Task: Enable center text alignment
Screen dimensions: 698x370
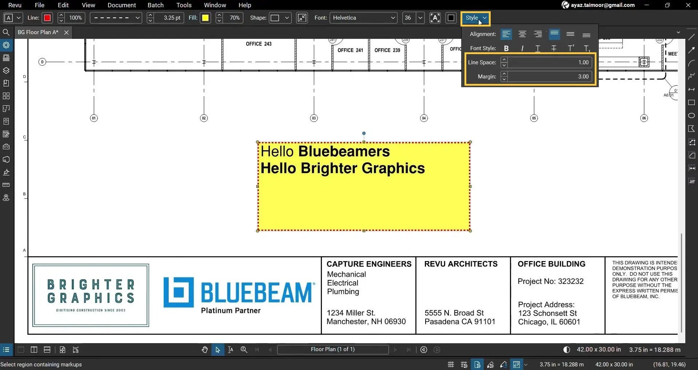Action: tap(522, 34)
